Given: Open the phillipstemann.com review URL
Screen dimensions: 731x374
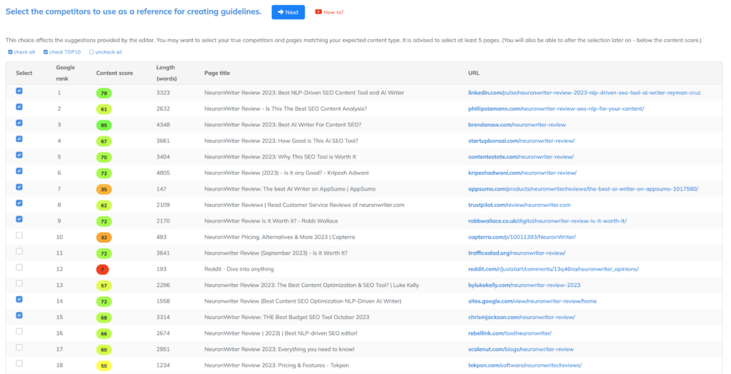Looking at the screenshot, I should 555,108.
